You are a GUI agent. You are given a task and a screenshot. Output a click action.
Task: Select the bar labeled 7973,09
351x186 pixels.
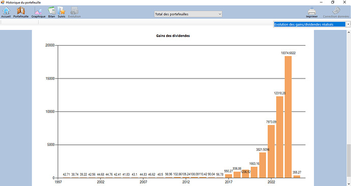pos(271,152)
